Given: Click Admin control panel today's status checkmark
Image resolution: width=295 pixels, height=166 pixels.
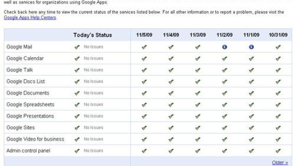Looking at the screenshot, I should [x=77, y=151].
